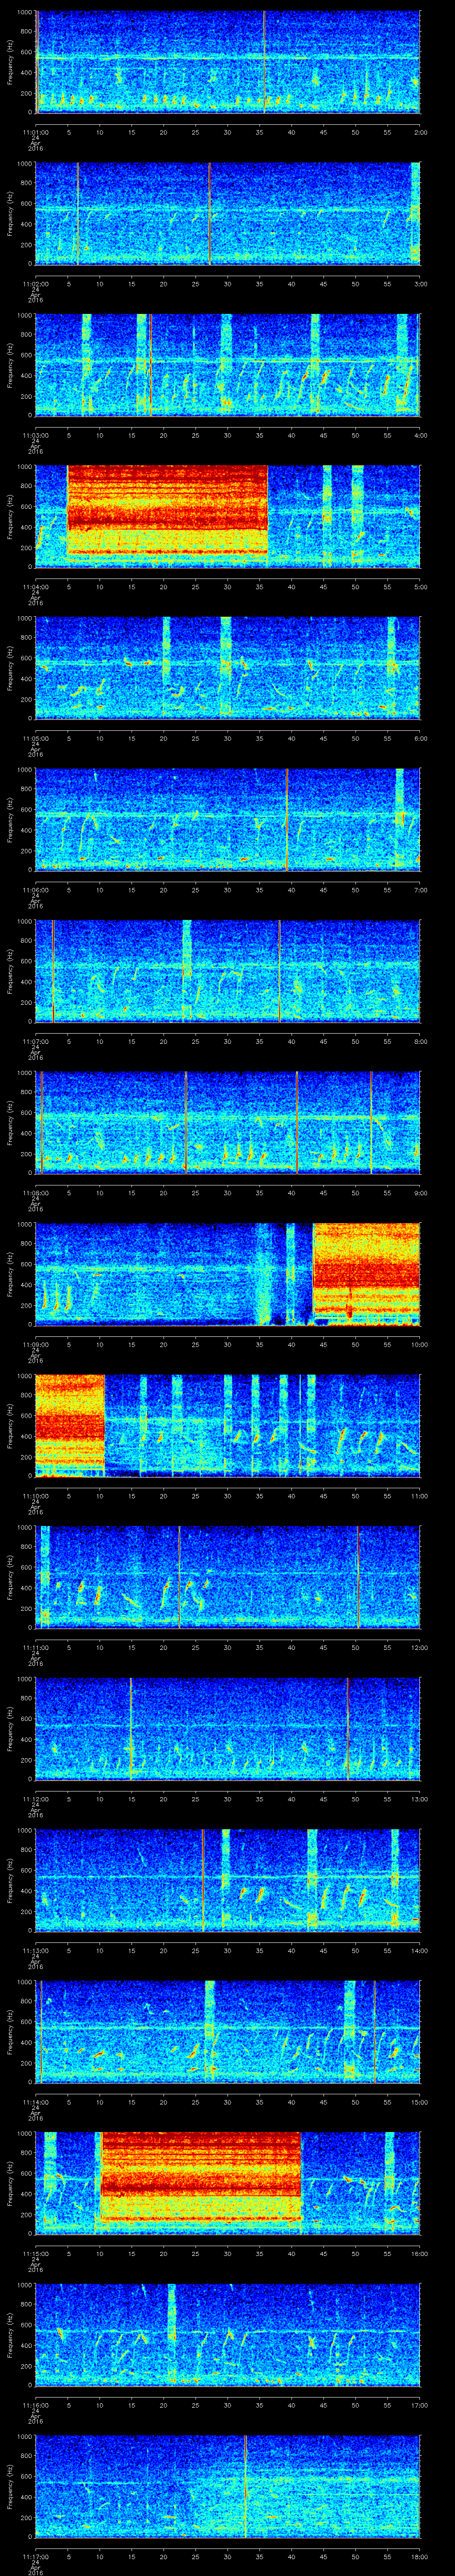This screenshot has height=2576, width=455.
Task: Click the '9:00' end time label
Action: click(x=420, y=1192)
